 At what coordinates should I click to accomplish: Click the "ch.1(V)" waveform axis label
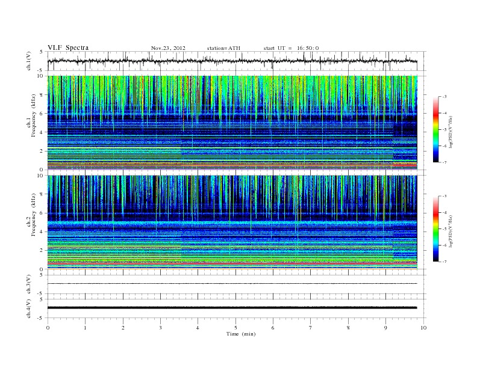[x=29, y=61]
